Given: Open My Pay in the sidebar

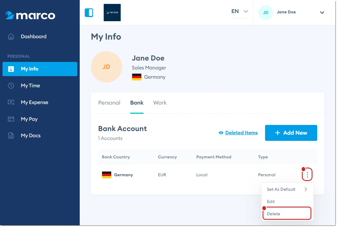Looking at the screenshot, I should [x=40, y=119].
